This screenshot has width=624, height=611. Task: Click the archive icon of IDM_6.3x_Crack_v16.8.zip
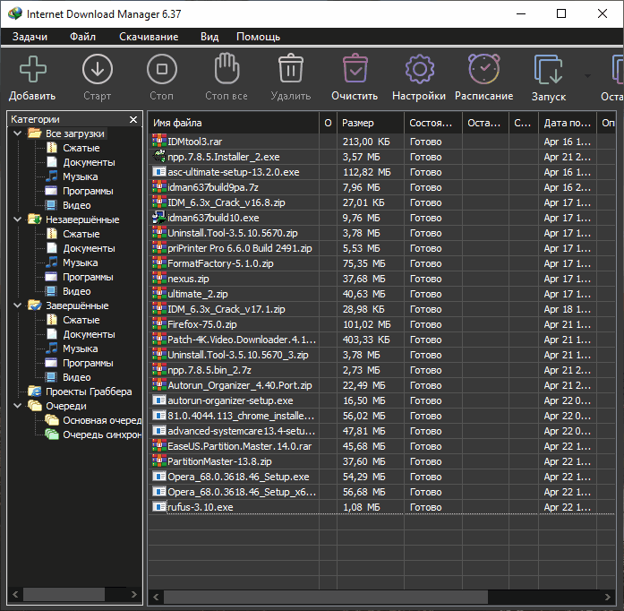(159, 202)
